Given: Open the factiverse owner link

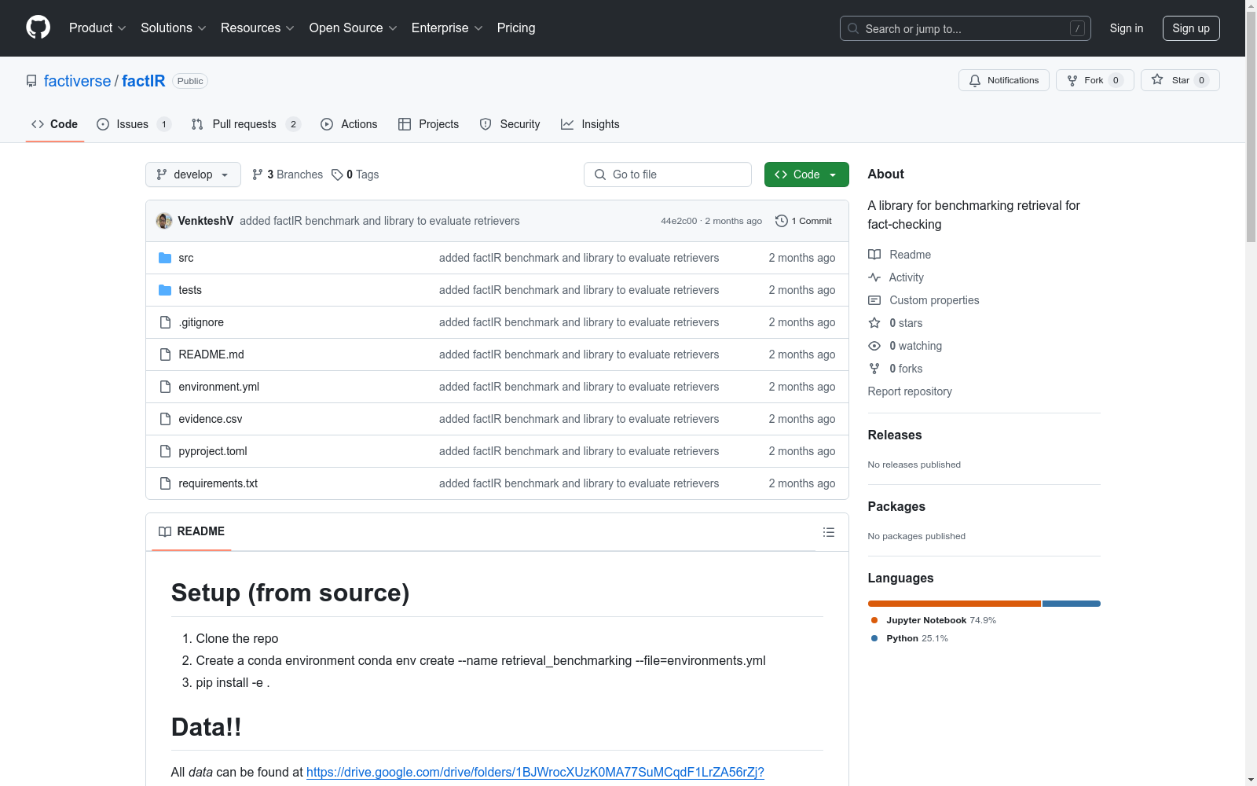Looking at the screenshot, I should 78,81.
